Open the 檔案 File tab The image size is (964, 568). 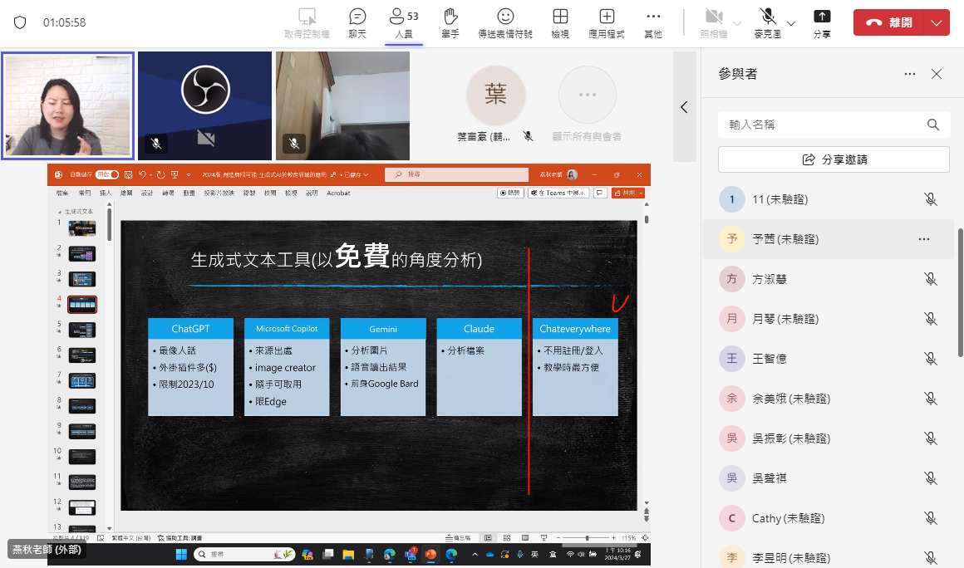point(62,193)
